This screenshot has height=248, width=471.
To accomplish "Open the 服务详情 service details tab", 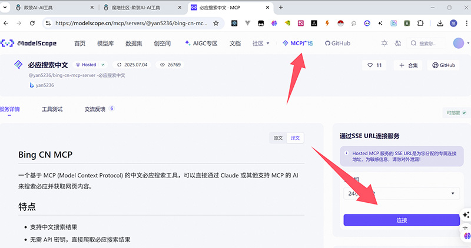I will point(9,109).
